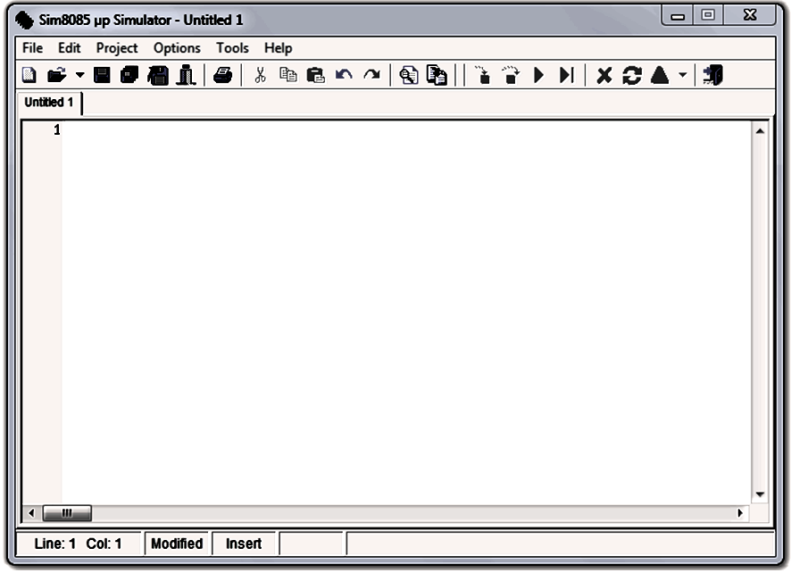Click line number 1 in the gutter
The image size is (791, 573).
57,130
